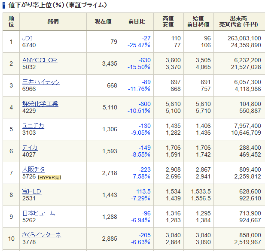Screen dimensions: 265x251
Task: Click the 大阪チタ stock link
Action: click(33, 169)
